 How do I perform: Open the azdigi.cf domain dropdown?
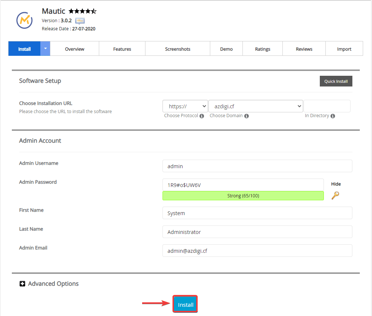point(255,106)
